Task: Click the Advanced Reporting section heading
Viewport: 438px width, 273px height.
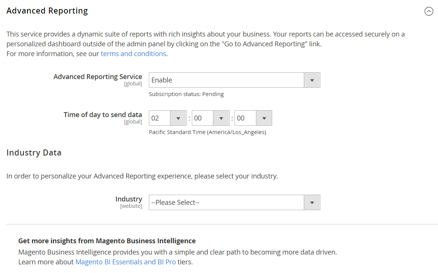Action: point(47,11)
